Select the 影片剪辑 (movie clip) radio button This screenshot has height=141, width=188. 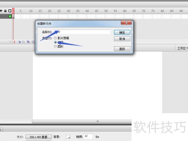[55, 38]
